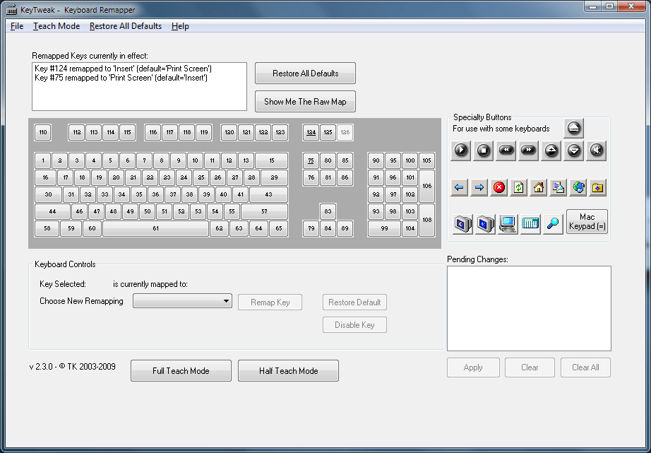Click the Restore Default button
This screenshot has height=453, width=651.
click(354, 302)
